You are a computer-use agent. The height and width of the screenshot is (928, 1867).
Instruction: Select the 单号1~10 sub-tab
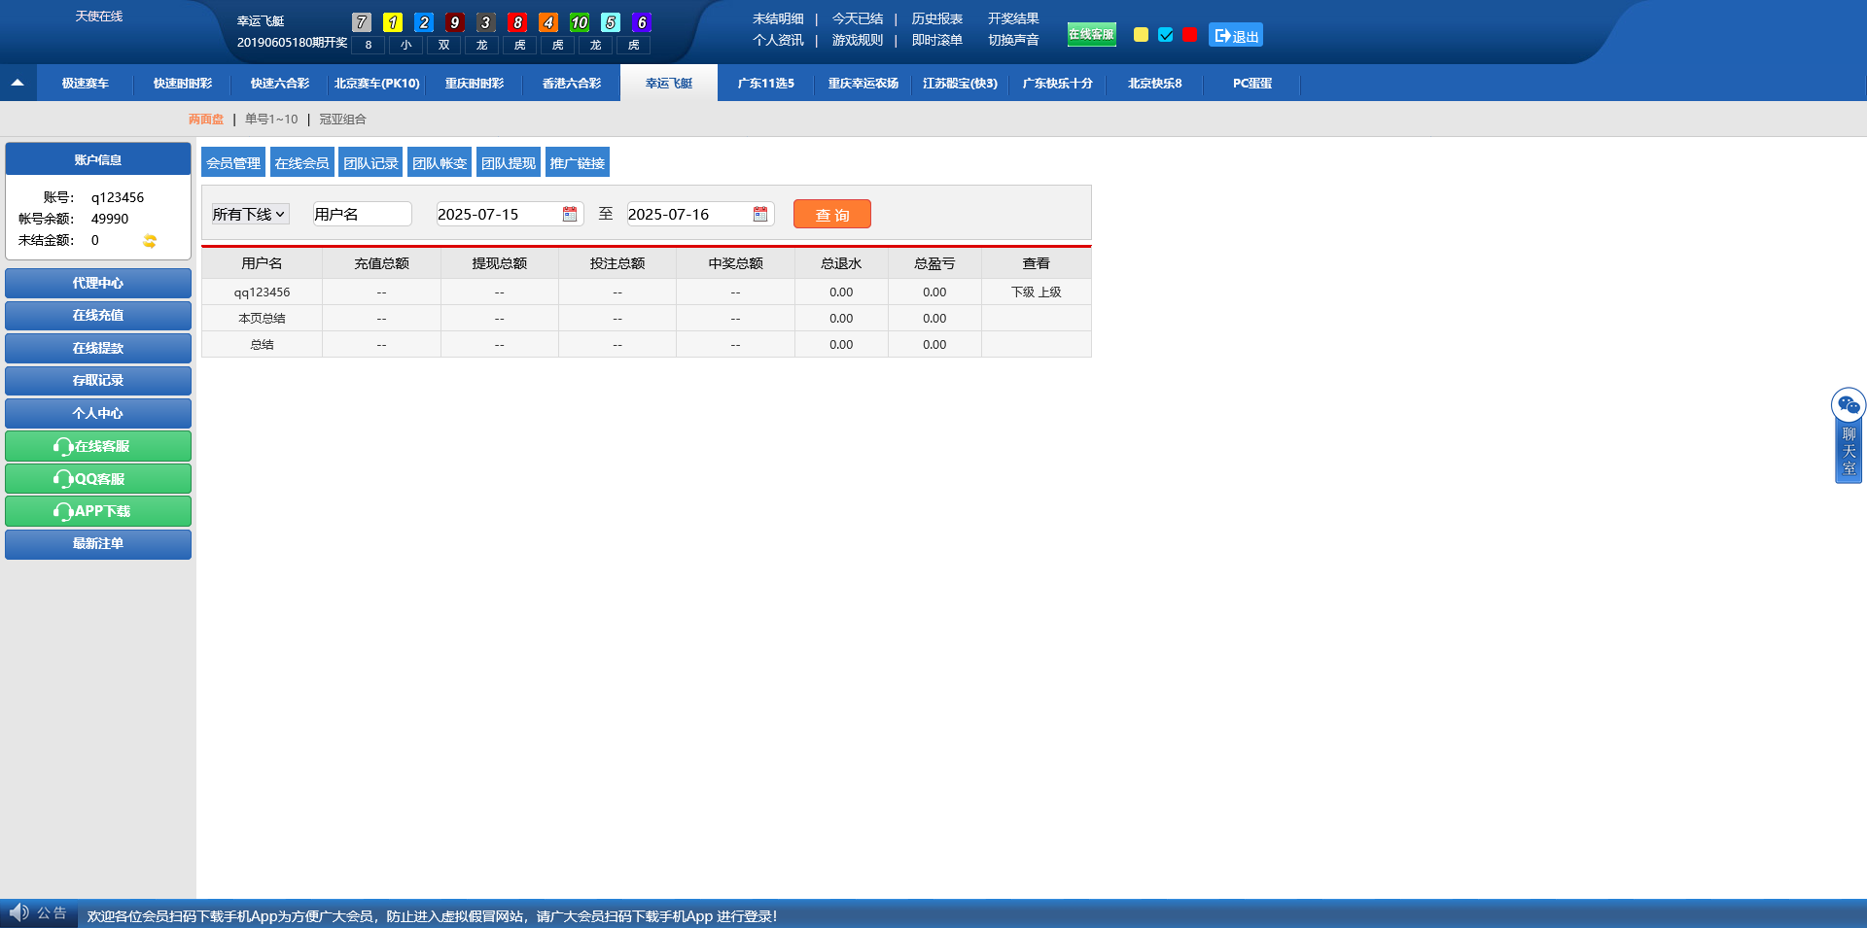(x=271, y=120)
